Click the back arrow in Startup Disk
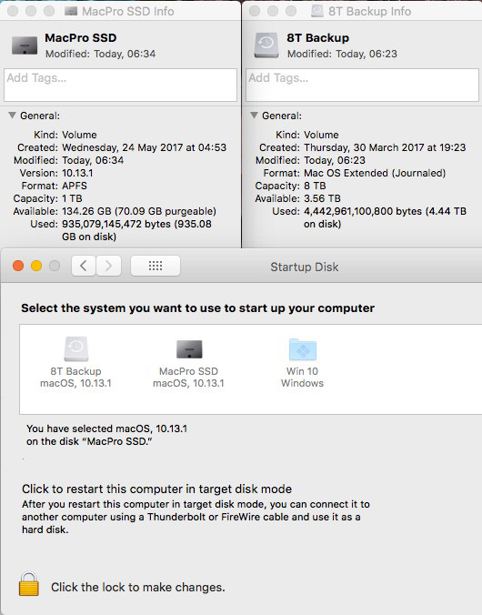 84,266
